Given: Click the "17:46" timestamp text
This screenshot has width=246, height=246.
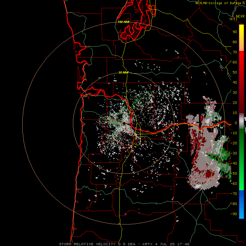Looking at the screenshot, I should (x=183, y=244).
